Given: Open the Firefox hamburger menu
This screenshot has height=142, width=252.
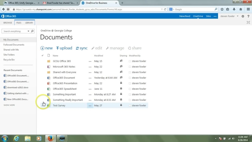Looking at the screenshot, I should coord(248,9).
